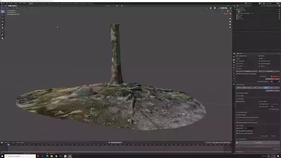Toggle the Normal bake checkbox
This screenshot has height=158, width=281.
click(259, 56)
